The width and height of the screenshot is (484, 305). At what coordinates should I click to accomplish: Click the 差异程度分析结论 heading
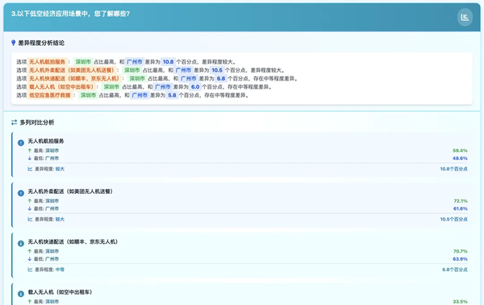(41, 43)
